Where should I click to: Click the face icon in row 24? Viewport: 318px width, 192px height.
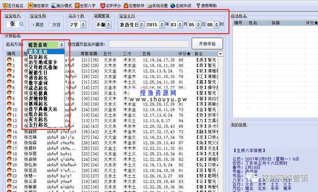pyautogui.click(x=9, y=187)
